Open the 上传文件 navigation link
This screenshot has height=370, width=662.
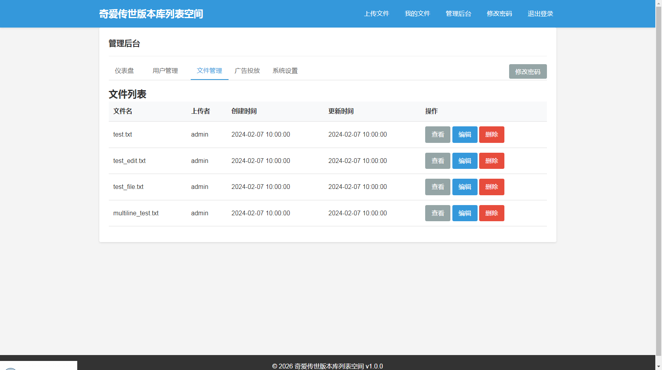[x=376, y=14]
